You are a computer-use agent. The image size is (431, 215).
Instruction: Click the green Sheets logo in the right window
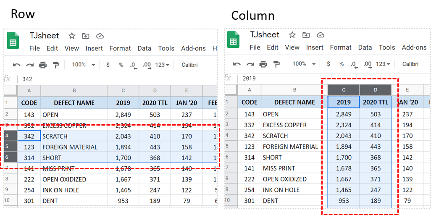(233, 41)
